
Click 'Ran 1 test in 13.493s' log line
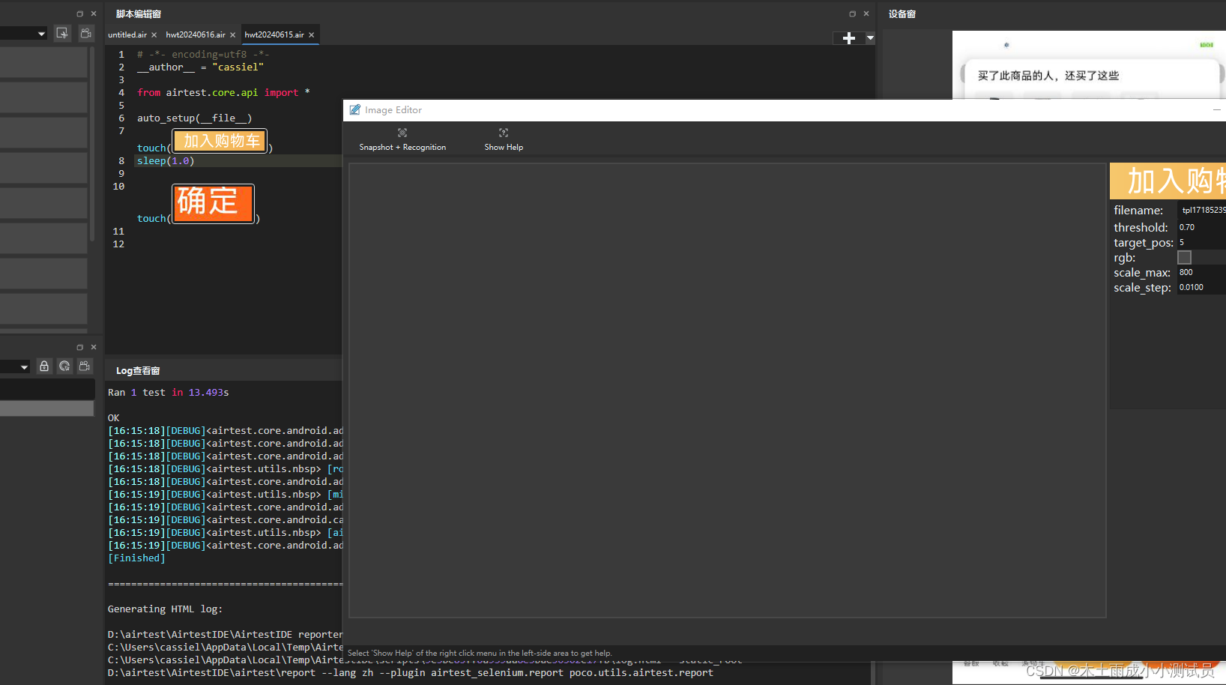click(169, 393)
